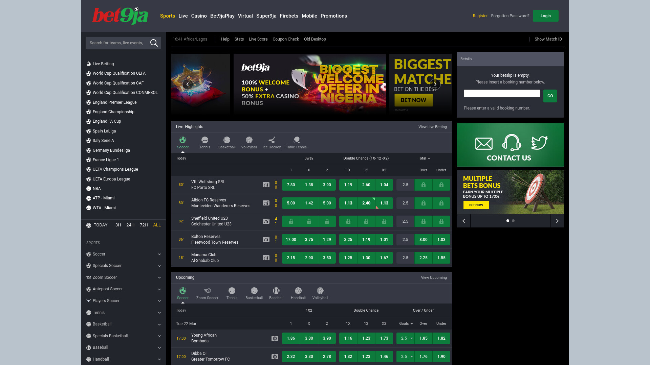Open stats icon for Sheffield United U23 match

266,221
